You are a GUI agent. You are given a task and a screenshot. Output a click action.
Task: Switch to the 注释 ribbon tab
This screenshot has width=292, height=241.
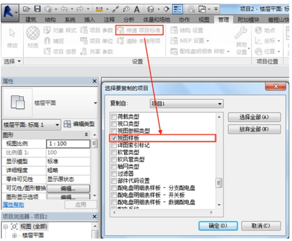(109, 20)
